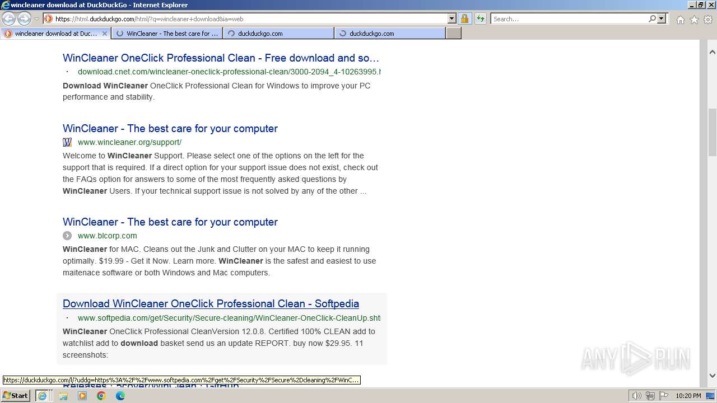The image size is (717, 403).
Task: Click the Refresh page icon
Action: (x=481, y=18)
